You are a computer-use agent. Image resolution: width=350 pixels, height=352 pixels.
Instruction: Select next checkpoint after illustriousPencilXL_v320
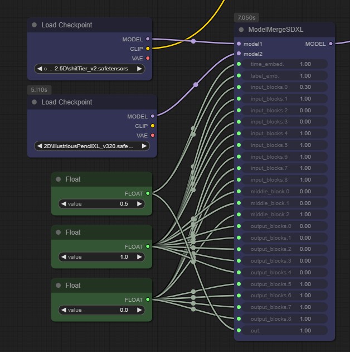coord(144,146)
